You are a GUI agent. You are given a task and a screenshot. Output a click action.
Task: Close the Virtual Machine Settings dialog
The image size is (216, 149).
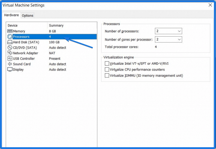(210, 5)
